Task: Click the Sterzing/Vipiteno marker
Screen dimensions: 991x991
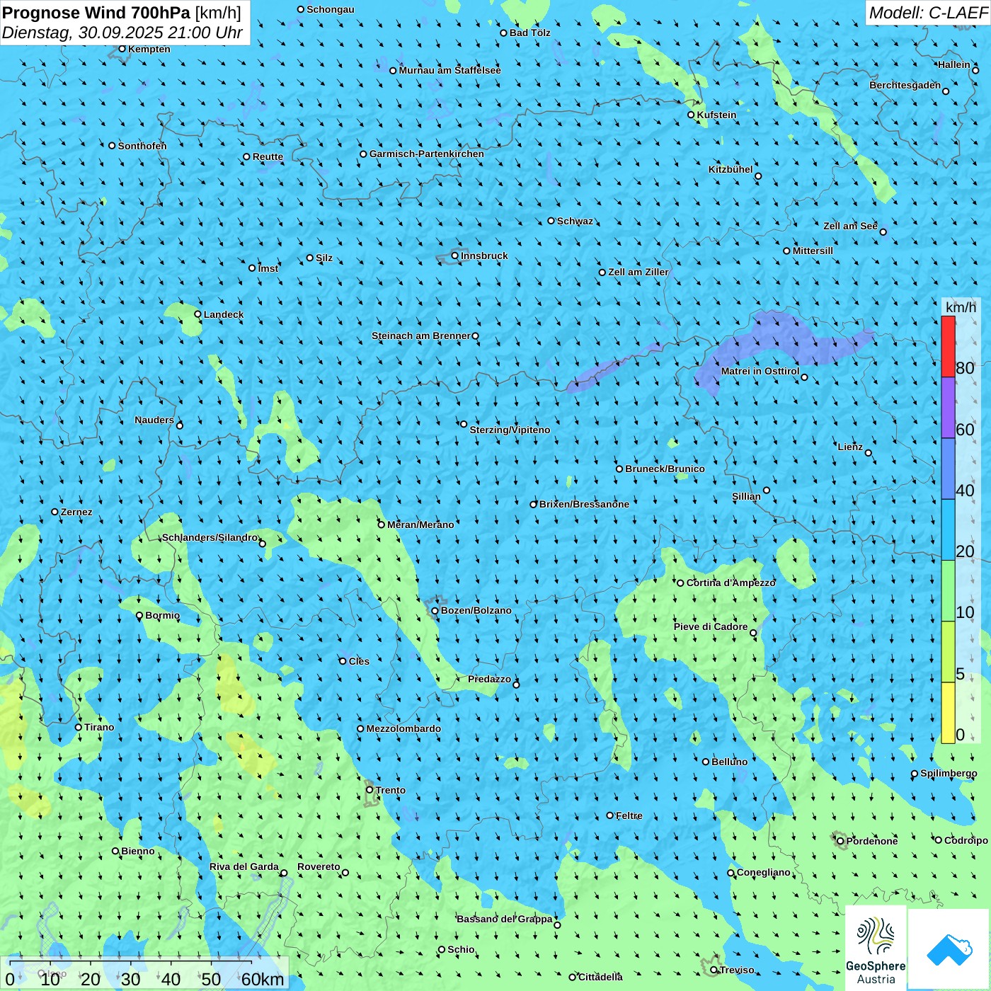Action: pyautogui.click(x=464, y=424)
